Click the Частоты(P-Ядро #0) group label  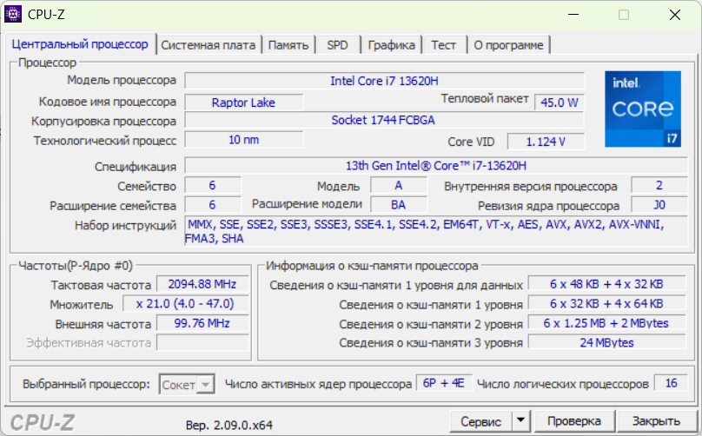[76, 266]
